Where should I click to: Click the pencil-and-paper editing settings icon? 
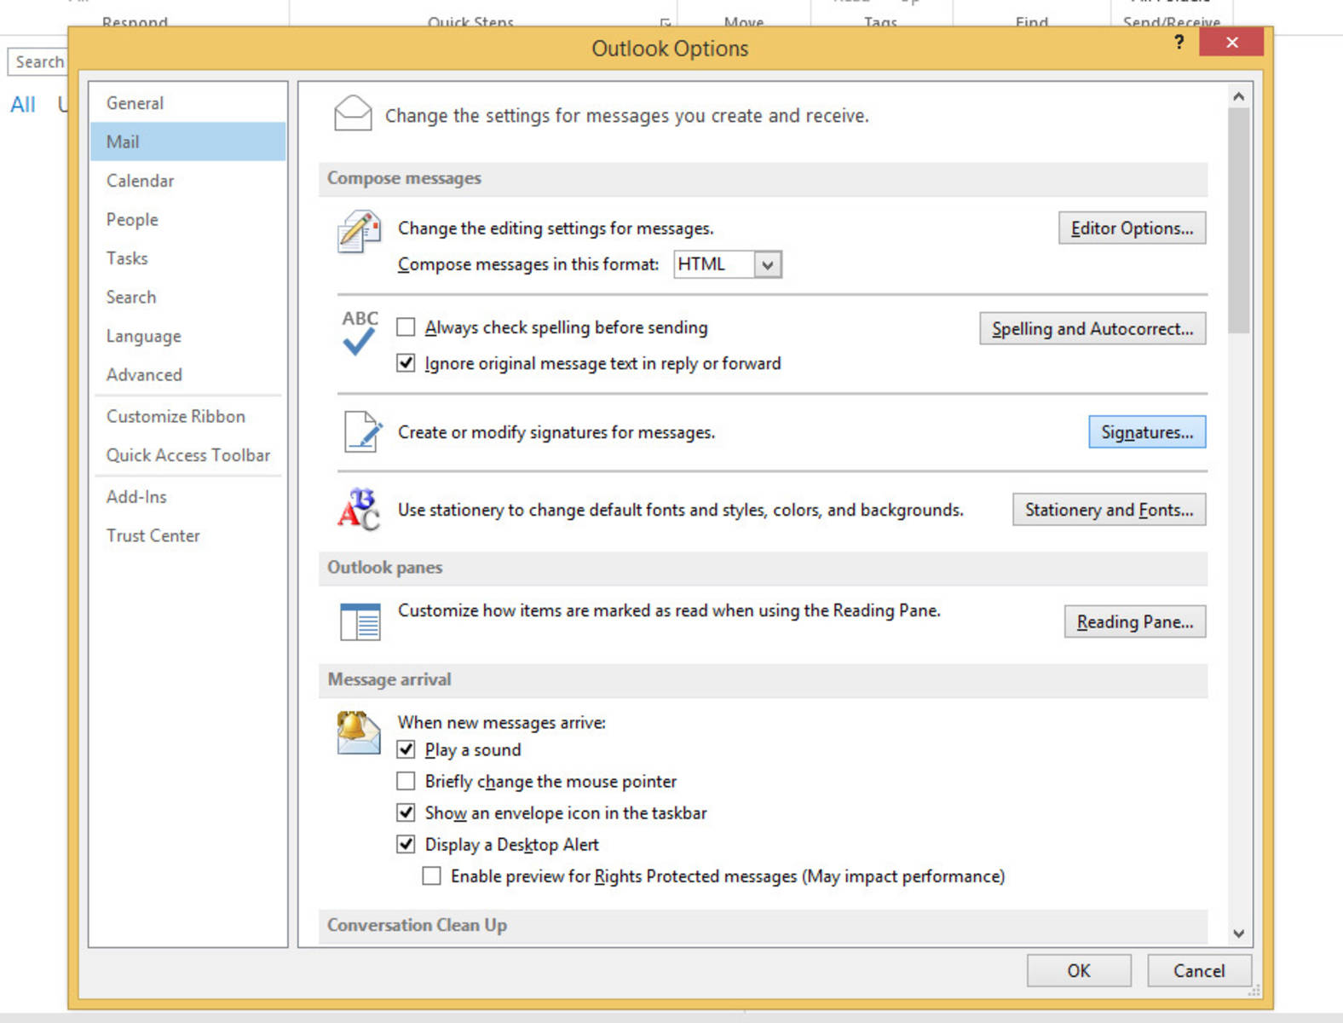[x=359, y=232]
